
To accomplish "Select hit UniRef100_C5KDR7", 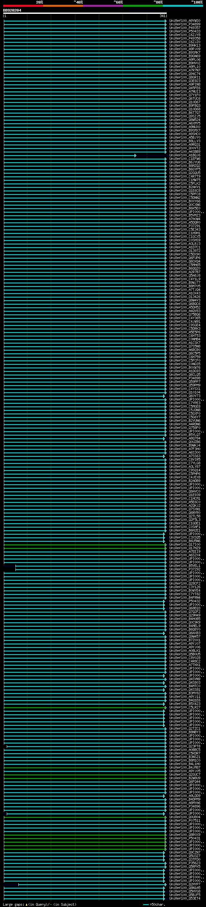I will tap(184, 753).
